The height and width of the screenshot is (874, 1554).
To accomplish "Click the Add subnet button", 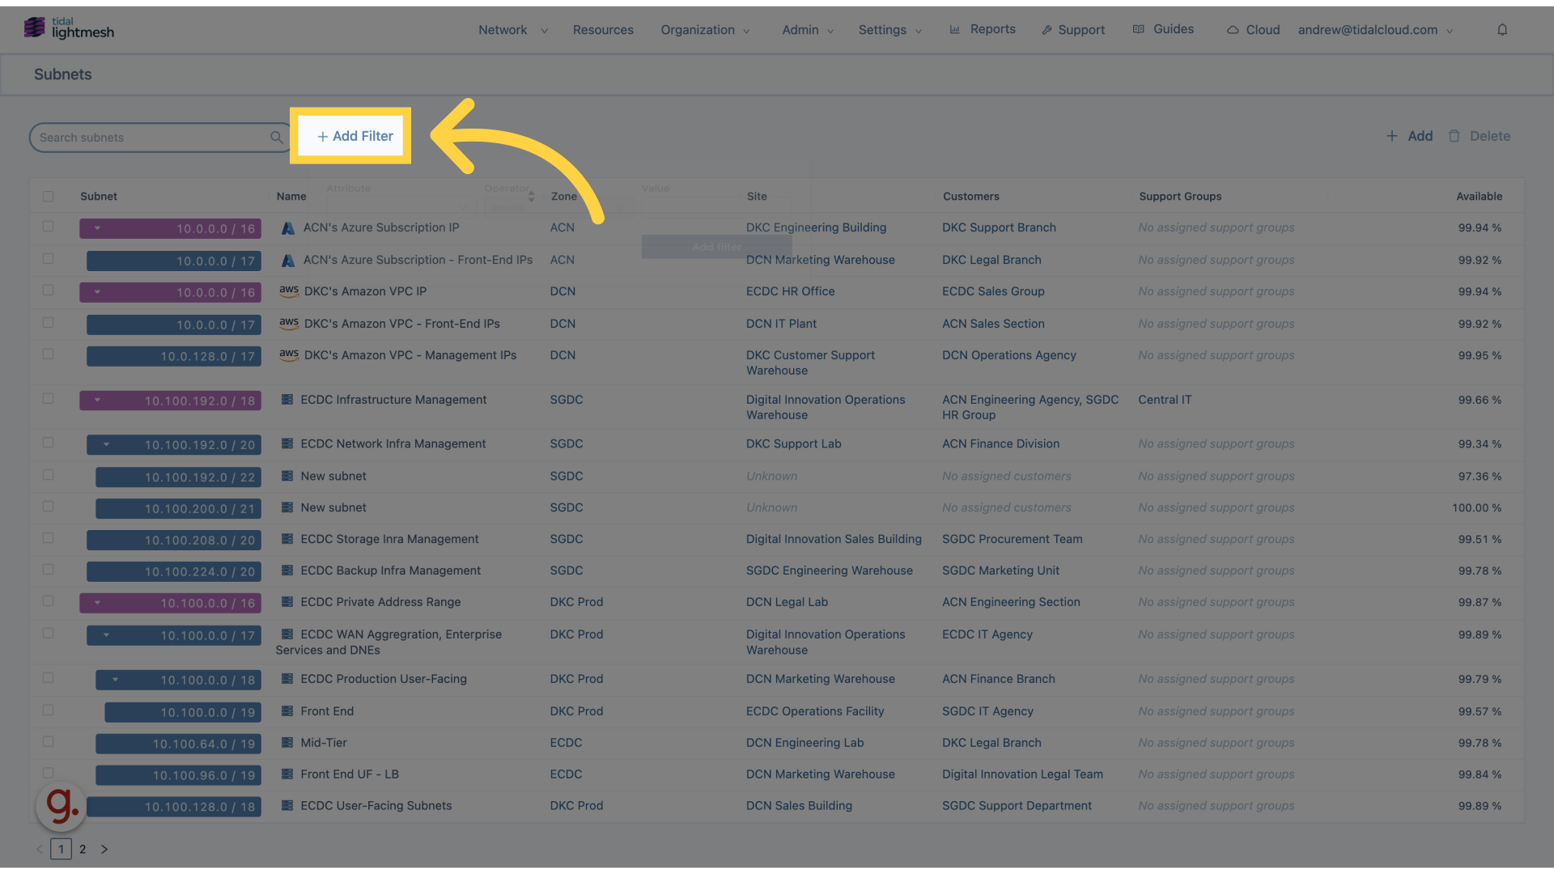I will coord(1409,135).
